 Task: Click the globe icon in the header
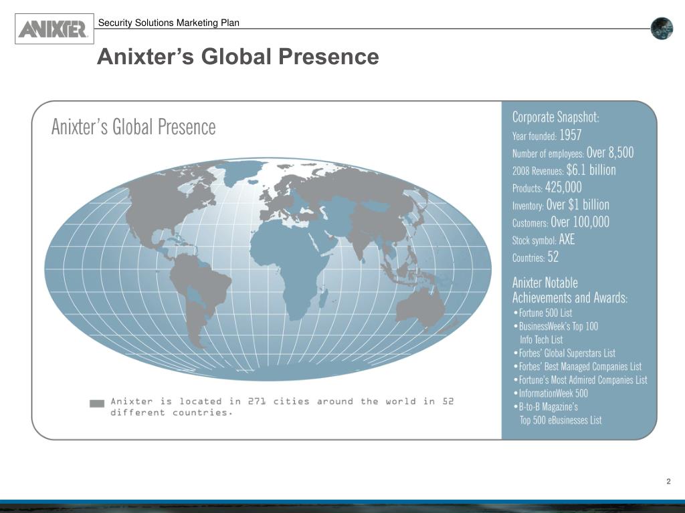tap(662, 28)
